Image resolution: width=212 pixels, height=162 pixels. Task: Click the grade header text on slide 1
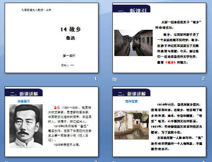click(x=36, y=10)
